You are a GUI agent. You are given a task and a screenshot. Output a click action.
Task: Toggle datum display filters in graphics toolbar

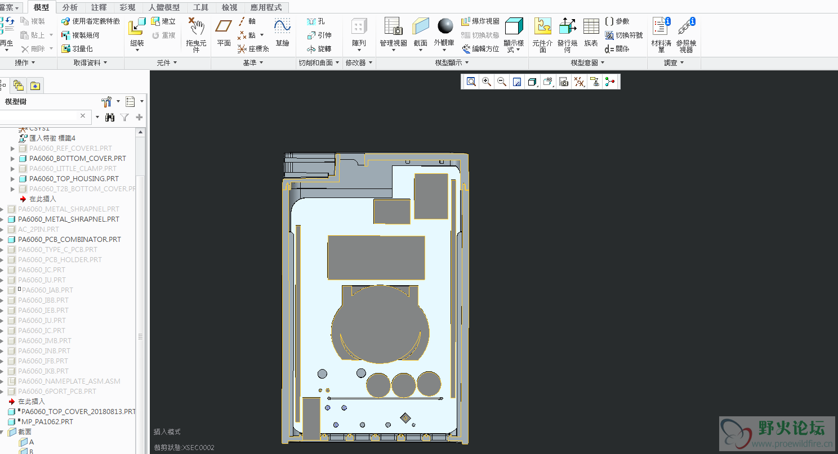click(579, 82)
